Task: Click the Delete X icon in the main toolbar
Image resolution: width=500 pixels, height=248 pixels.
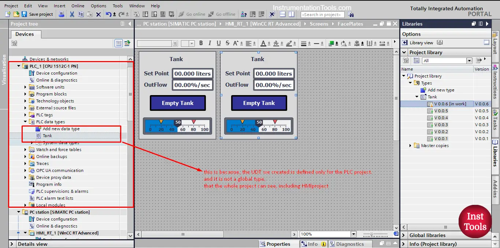Action: point(98,14)
